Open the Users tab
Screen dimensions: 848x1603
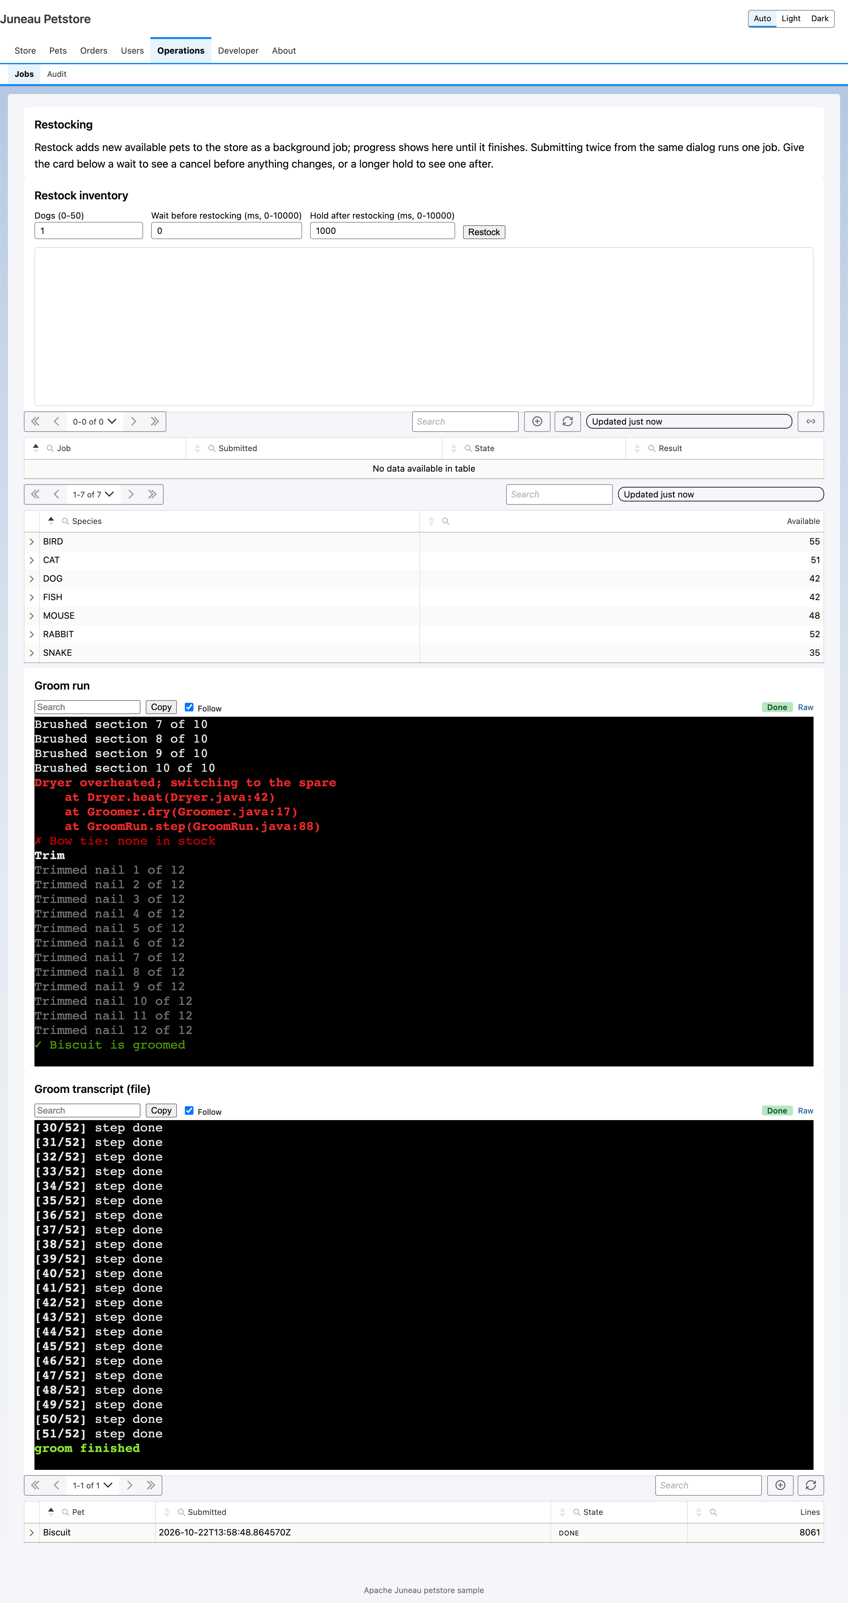132,50
